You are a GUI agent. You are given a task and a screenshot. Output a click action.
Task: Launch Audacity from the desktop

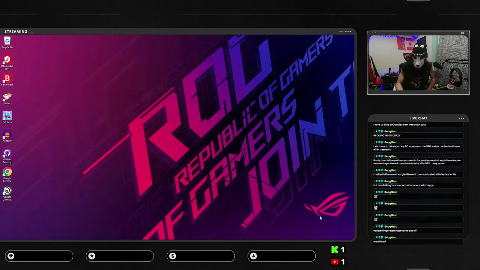click(x=7, y=136)
